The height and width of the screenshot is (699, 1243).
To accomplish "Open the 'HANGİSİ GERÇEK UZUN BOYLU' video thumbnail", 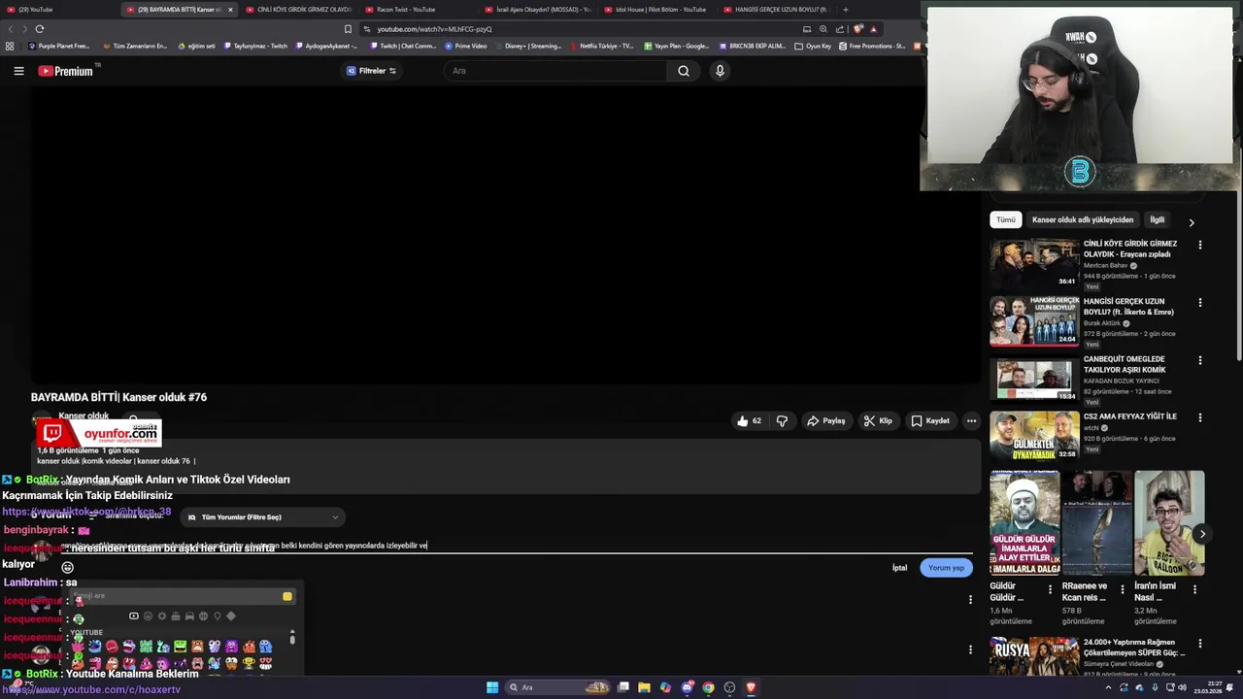I will pos(1034,321).
